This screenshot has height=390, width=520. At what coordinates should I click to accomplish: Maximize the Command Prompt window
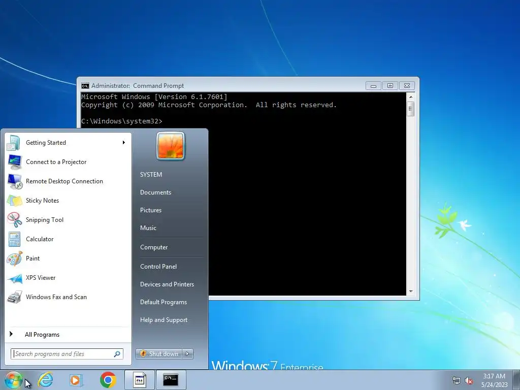(390, 86)
